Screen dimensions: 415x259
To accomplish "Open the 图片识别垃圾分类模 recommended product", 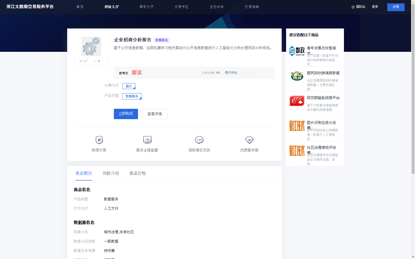I will click(x=321, y=125).
